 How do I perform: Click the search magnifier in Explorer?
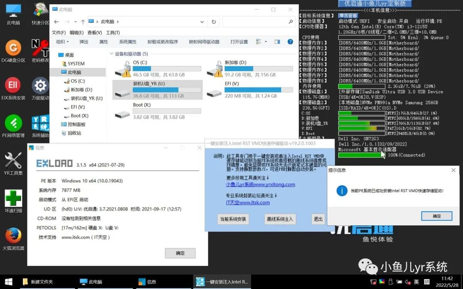(x=291, y=21)
